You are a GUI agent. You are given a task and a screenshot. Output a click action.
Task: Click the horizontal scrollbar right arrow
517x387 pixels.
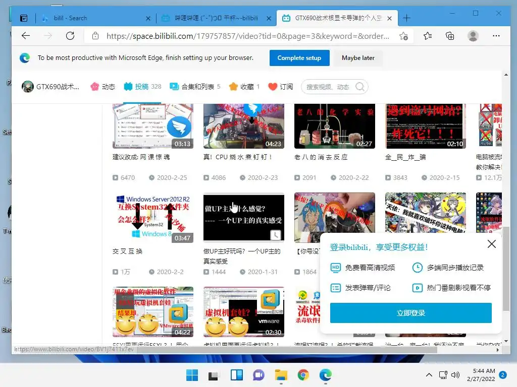(x=497, y=350)
